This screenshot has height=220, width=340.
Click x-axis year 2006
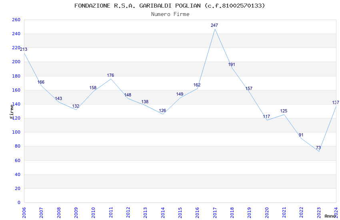pos(24,213)
